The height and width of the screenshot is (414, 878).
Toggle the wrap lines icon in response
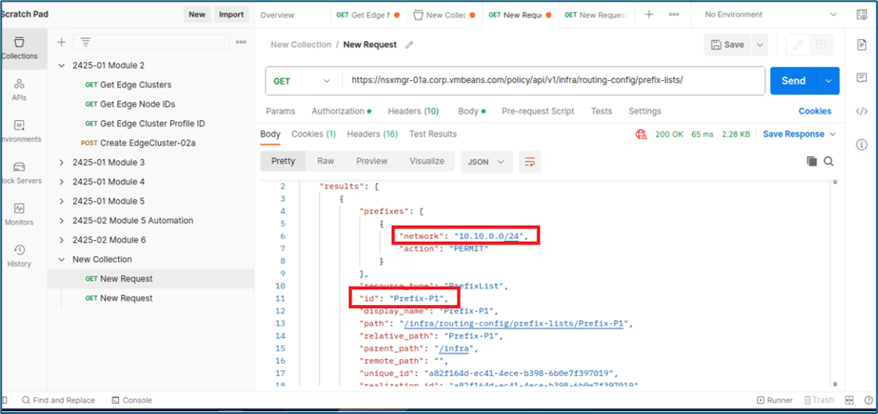[x=530, y=162]
